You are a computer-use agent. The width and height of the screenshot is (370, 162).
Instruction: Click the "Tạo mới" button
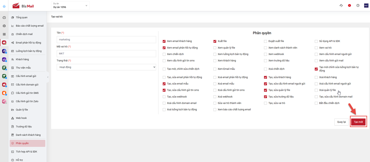tap(358, 122)
